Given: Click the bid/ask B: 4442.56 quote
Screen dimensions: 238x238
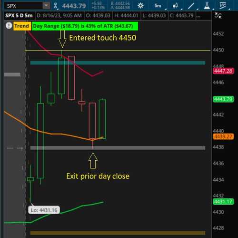Looking at the screenshot, I should point(120,3).
